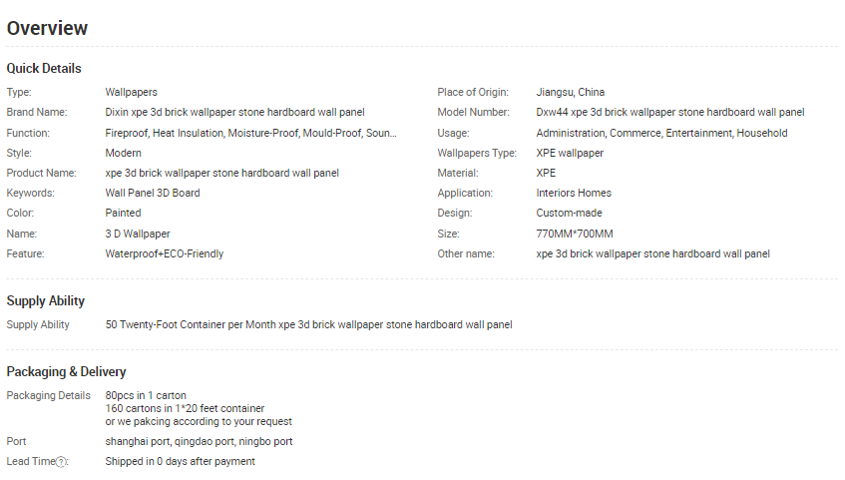The image size is (845, 480).
Task: Click the Size value 770MM*700MM
Action: coord(575,234)
